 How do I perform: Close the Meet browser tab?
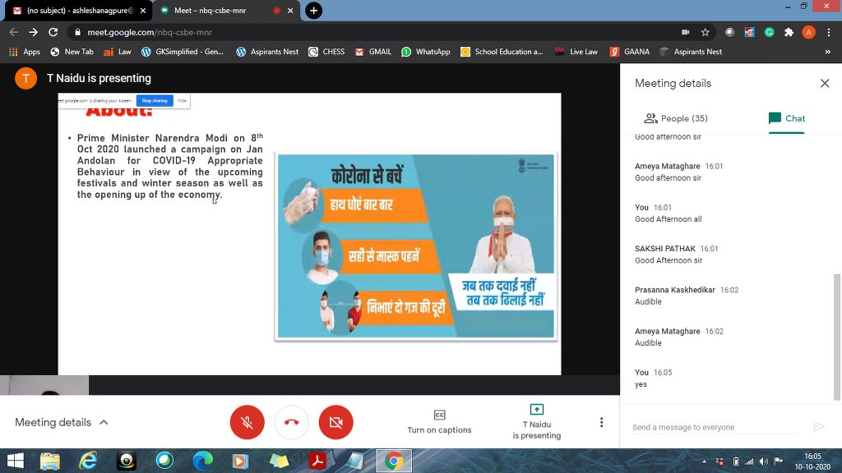[290, 11]
